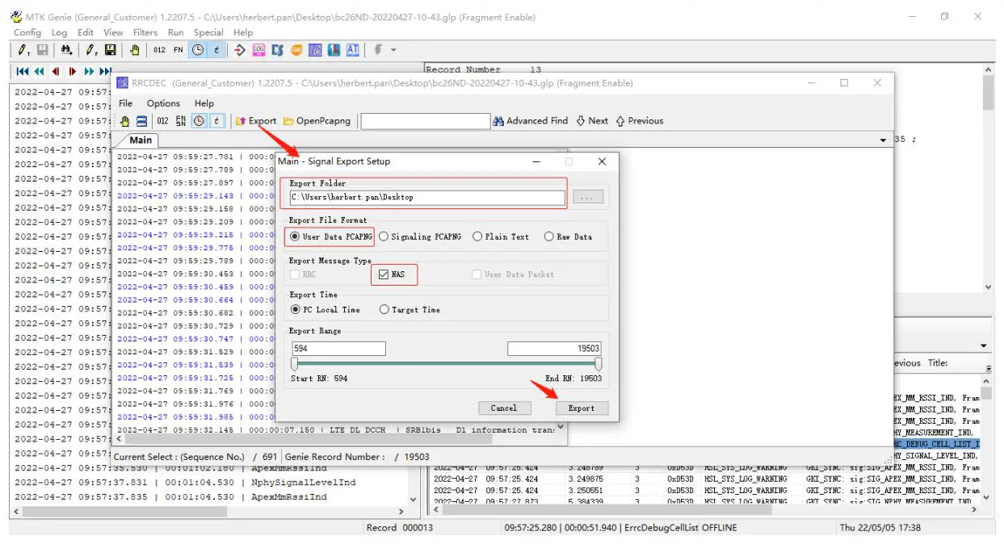Open the dropdown arrow right of Main tab row
1004x544 pixels.
pos(883,140)
